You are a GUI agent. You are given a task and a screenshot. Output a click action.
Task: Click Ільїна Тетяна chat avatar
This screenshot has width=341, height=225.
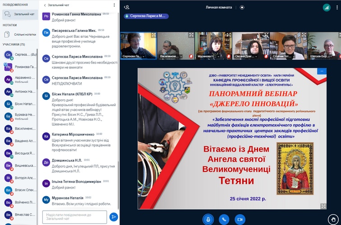pos(46,183)
